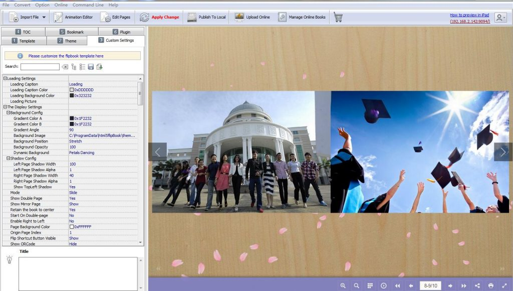This screenshot has height=291, width=513.
Task: Click Publish To Local
Action: click(x=206, y=17)
